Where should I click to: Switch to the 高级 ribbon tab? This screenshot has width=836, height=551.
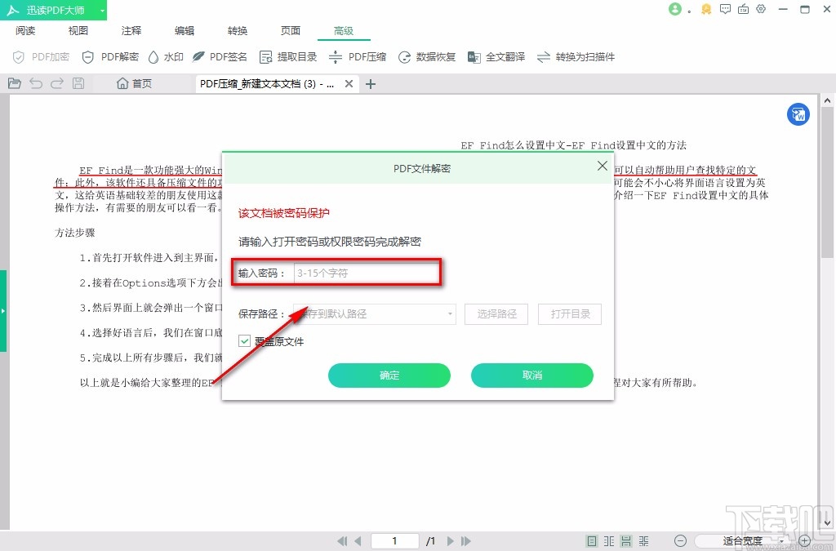pos(344,30)
